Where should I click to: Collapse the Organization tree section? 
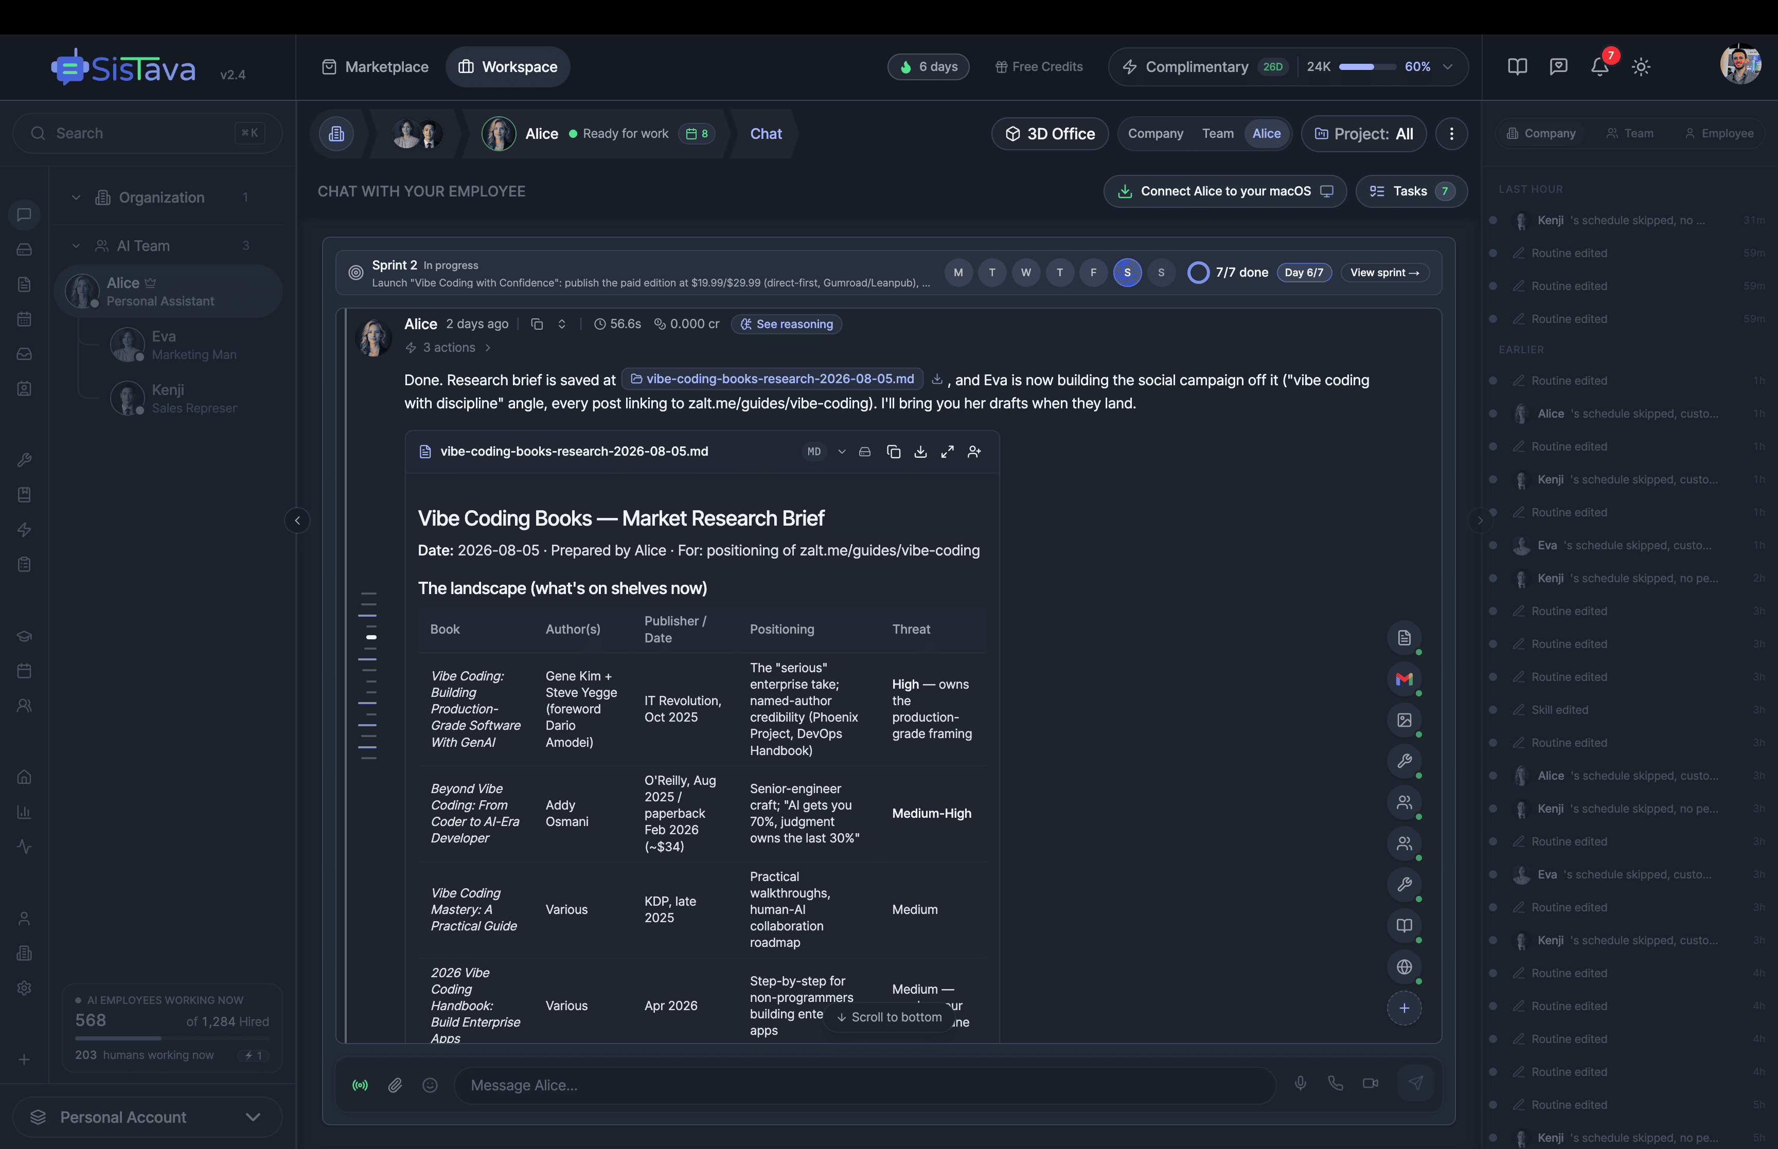(76, 198)
